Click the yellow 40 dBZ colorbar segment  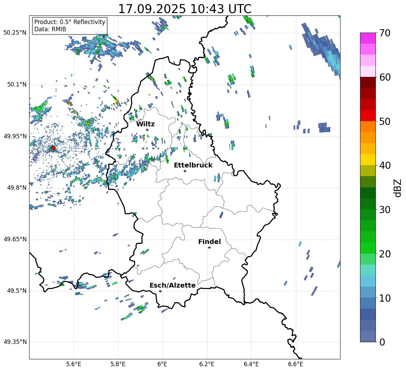point(368,159)
